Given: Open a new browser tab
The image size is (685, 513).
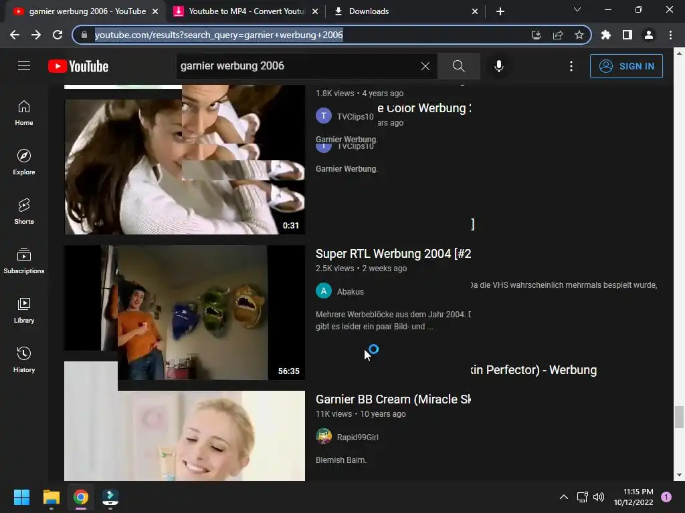Looking at the screenshot, I should click(500, 11).
